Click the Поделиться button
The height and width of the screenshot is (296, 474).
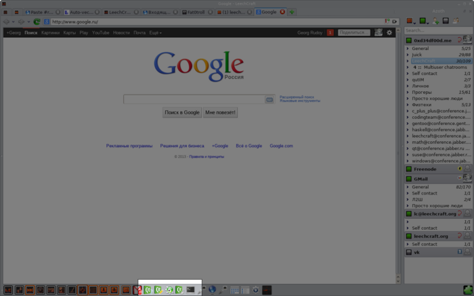353,32
